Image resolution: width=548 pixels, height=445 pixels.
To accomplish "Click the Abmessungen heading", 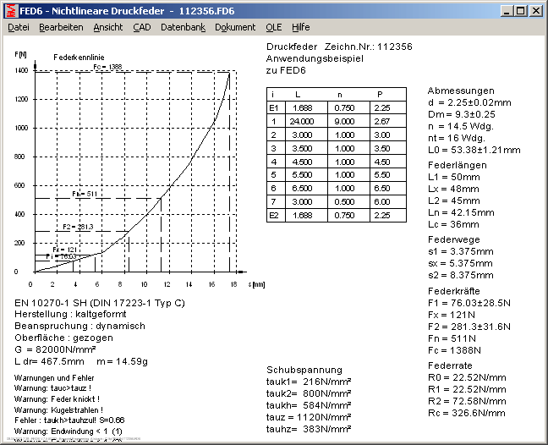I will pyautogui.click(x=460, y=91).
